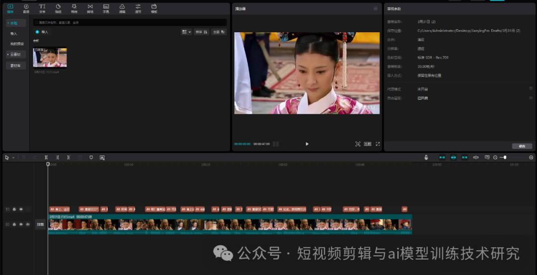The width and height of the screenshot is (537, 275).
Task: Click the 00:00:00:00 current timecode
Action: 242,144
